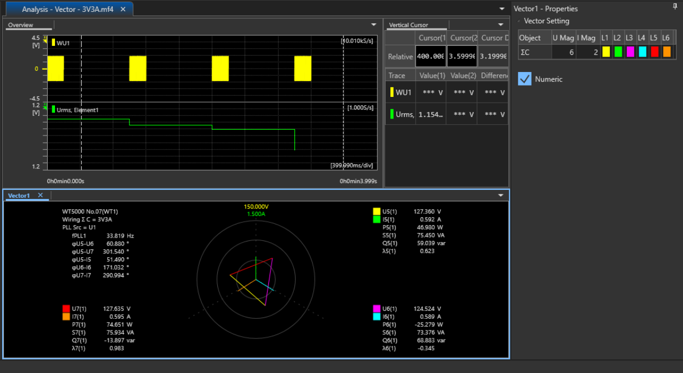Viewport: 683px width, 373px height.
Task: Click the cyan I6(1) legend icon
Action: click(377, 316)
